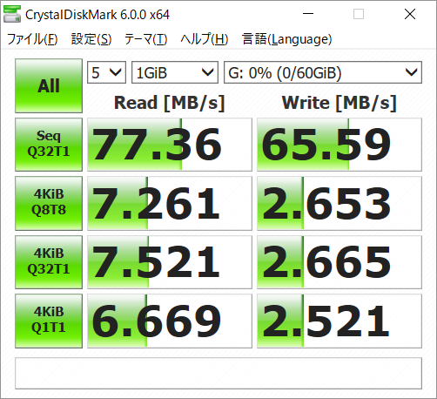Click the empty comment field at bottom

coord(218,373)
